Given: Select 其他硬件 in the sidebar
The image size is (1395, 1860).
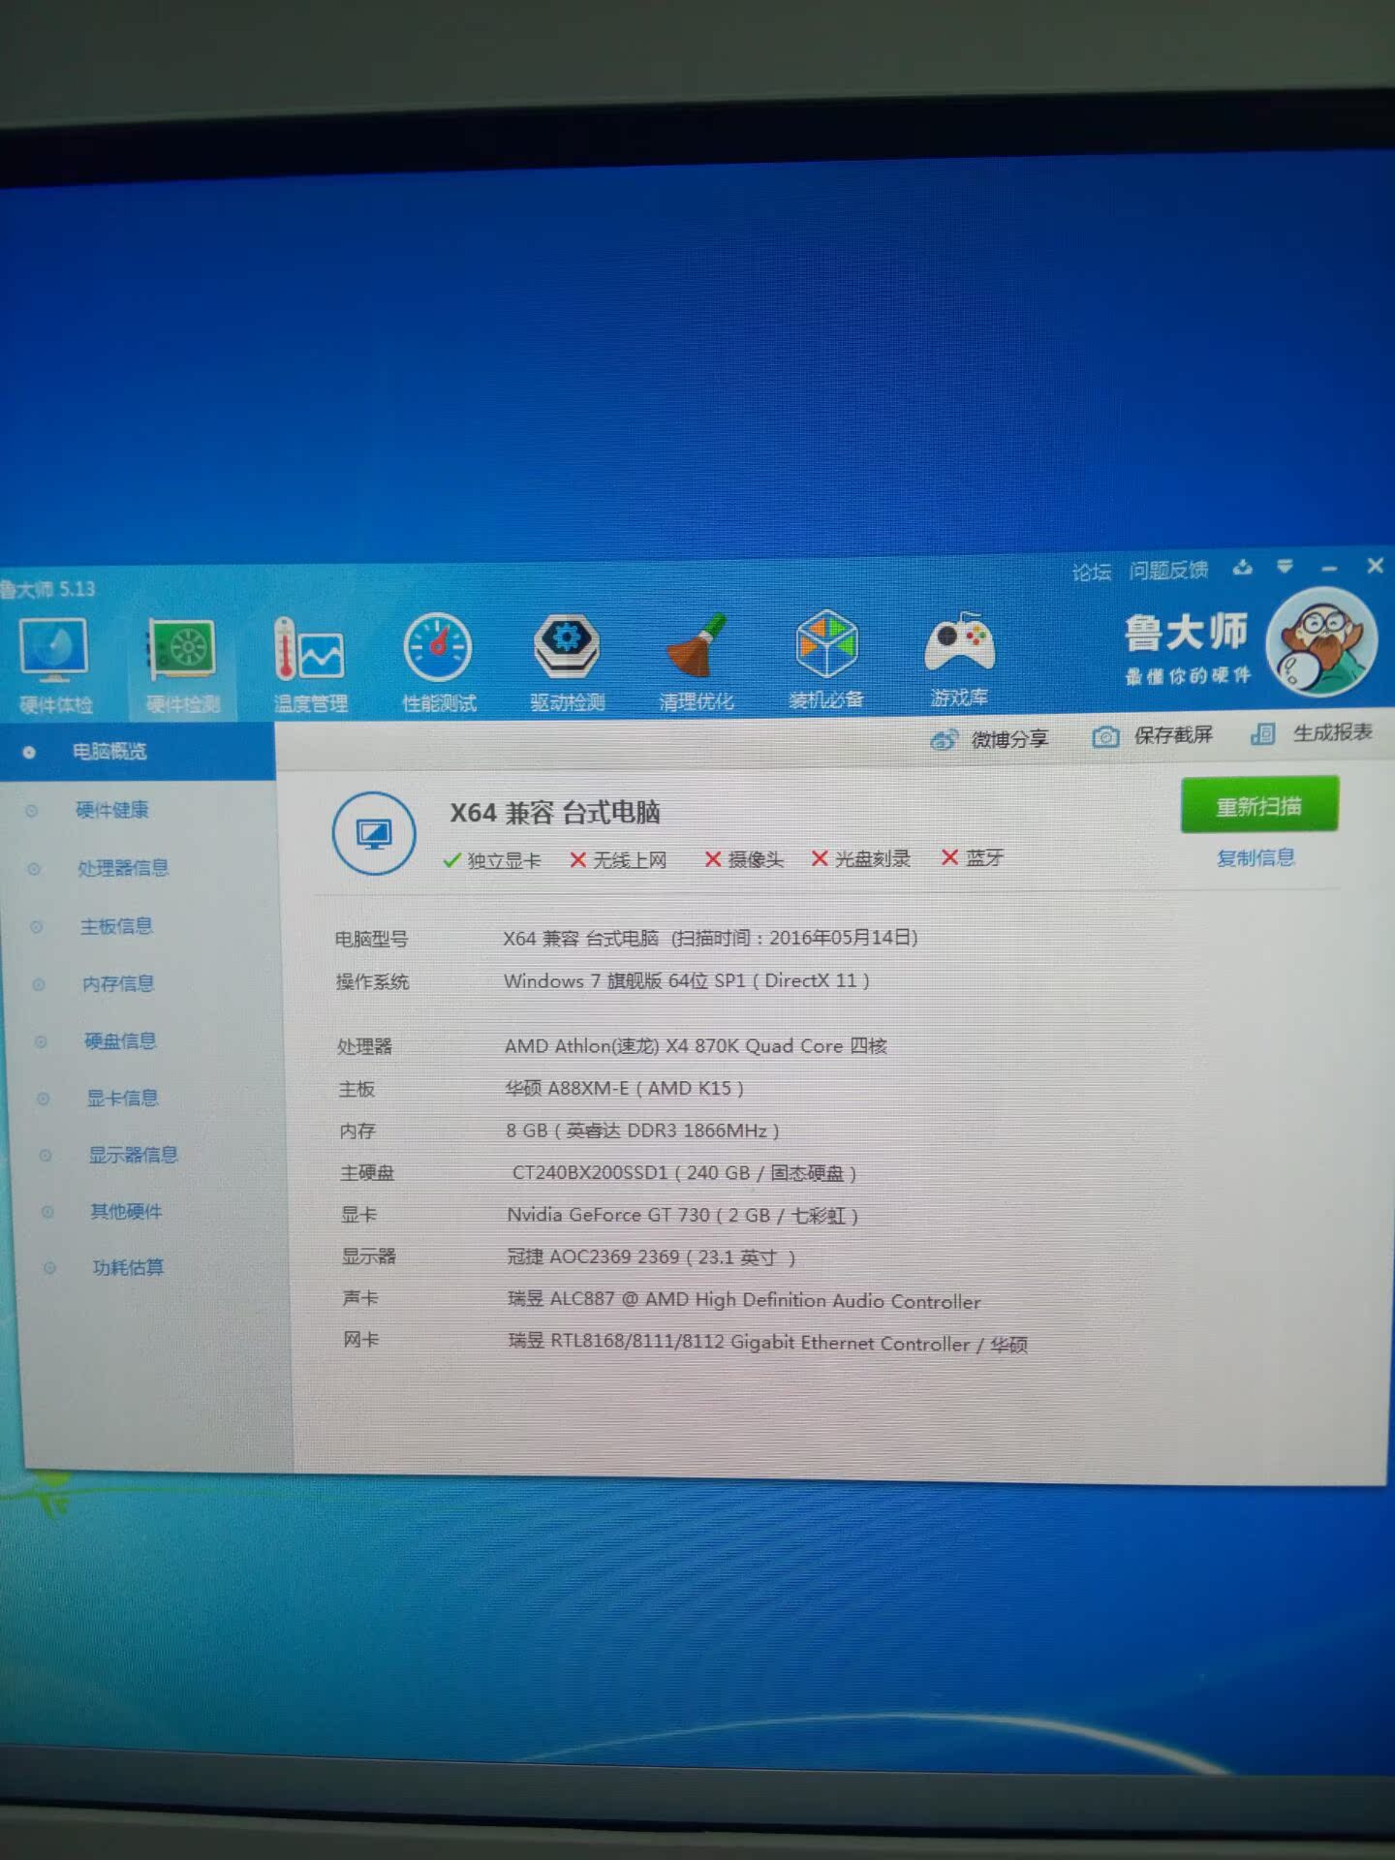Looking at the screenshot, I should 126,1211.
